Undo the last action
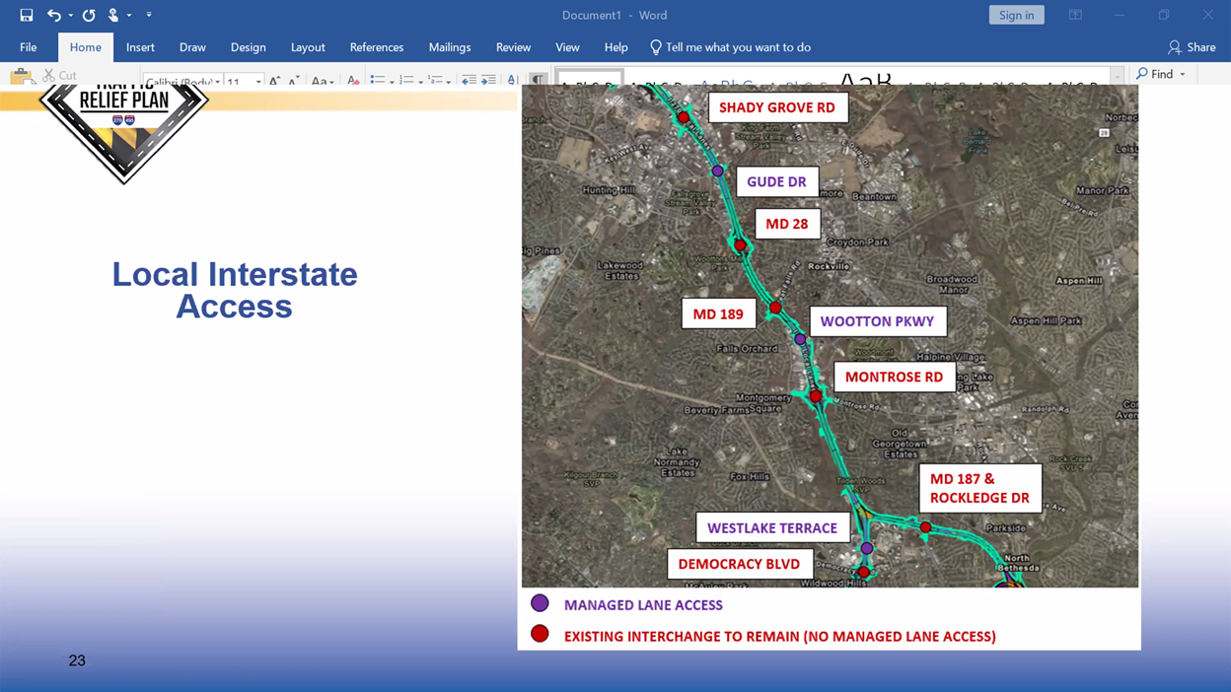Image resolution: width=1231 pixels, height=692 pixels. tap(54, 15)
